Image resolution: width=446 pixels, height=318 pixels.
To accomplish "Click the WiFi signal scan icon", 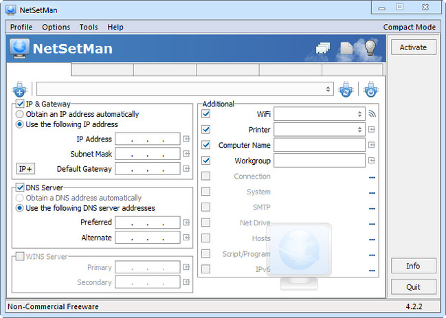I will pyautogui.click(x=372, y=114).
